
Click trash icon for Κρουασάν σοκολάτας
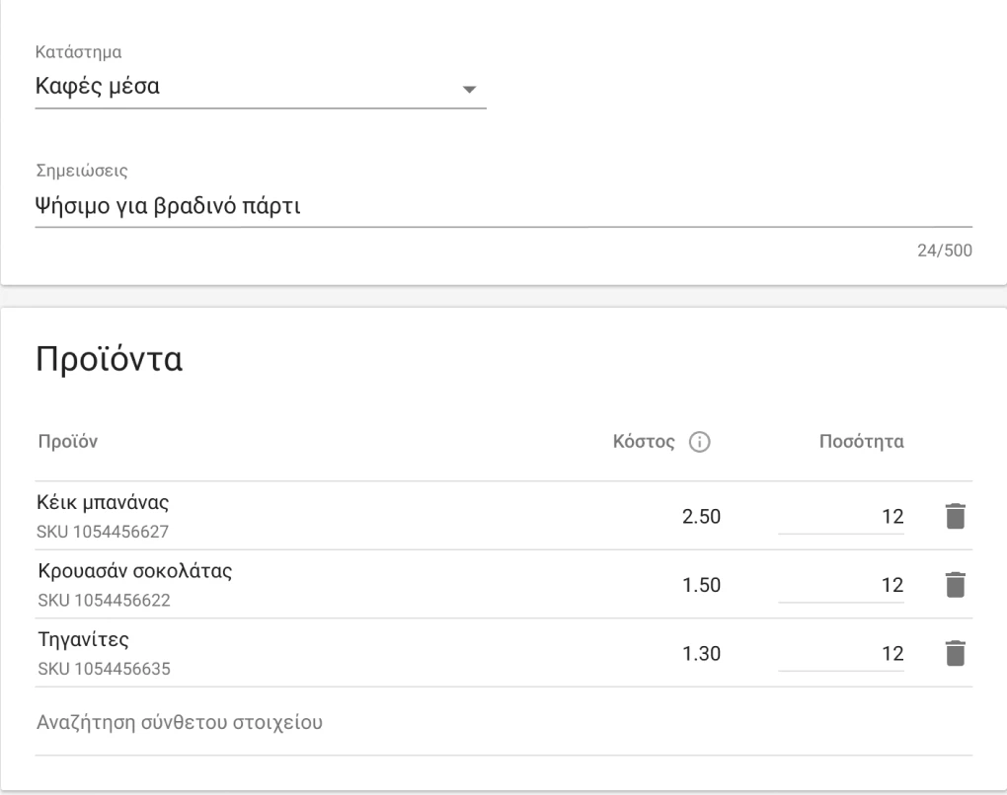coord(953,585)
